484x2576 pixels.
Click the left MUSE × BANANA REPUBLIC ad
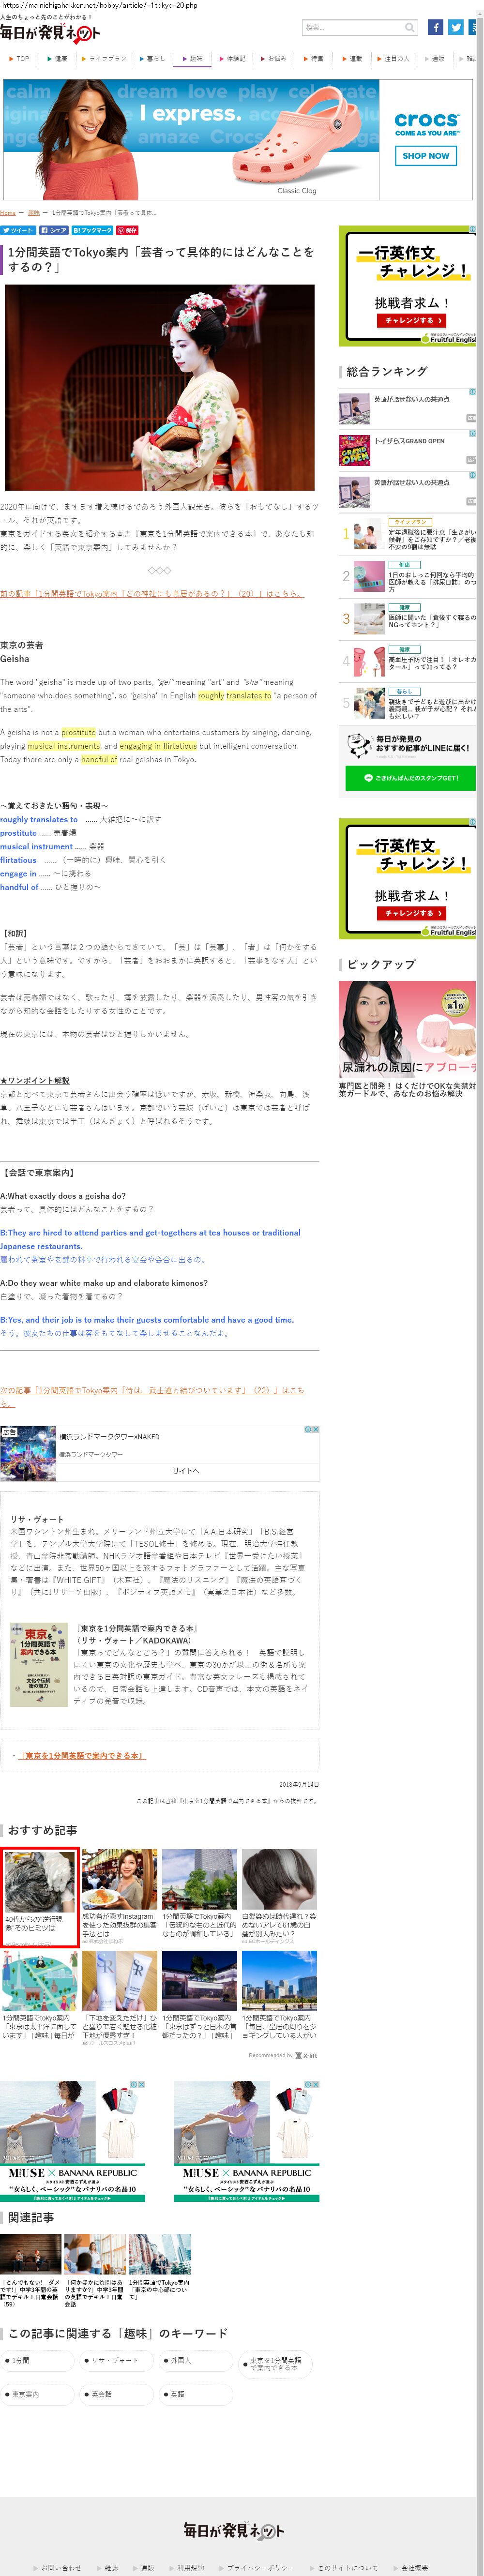(73, 2141)
